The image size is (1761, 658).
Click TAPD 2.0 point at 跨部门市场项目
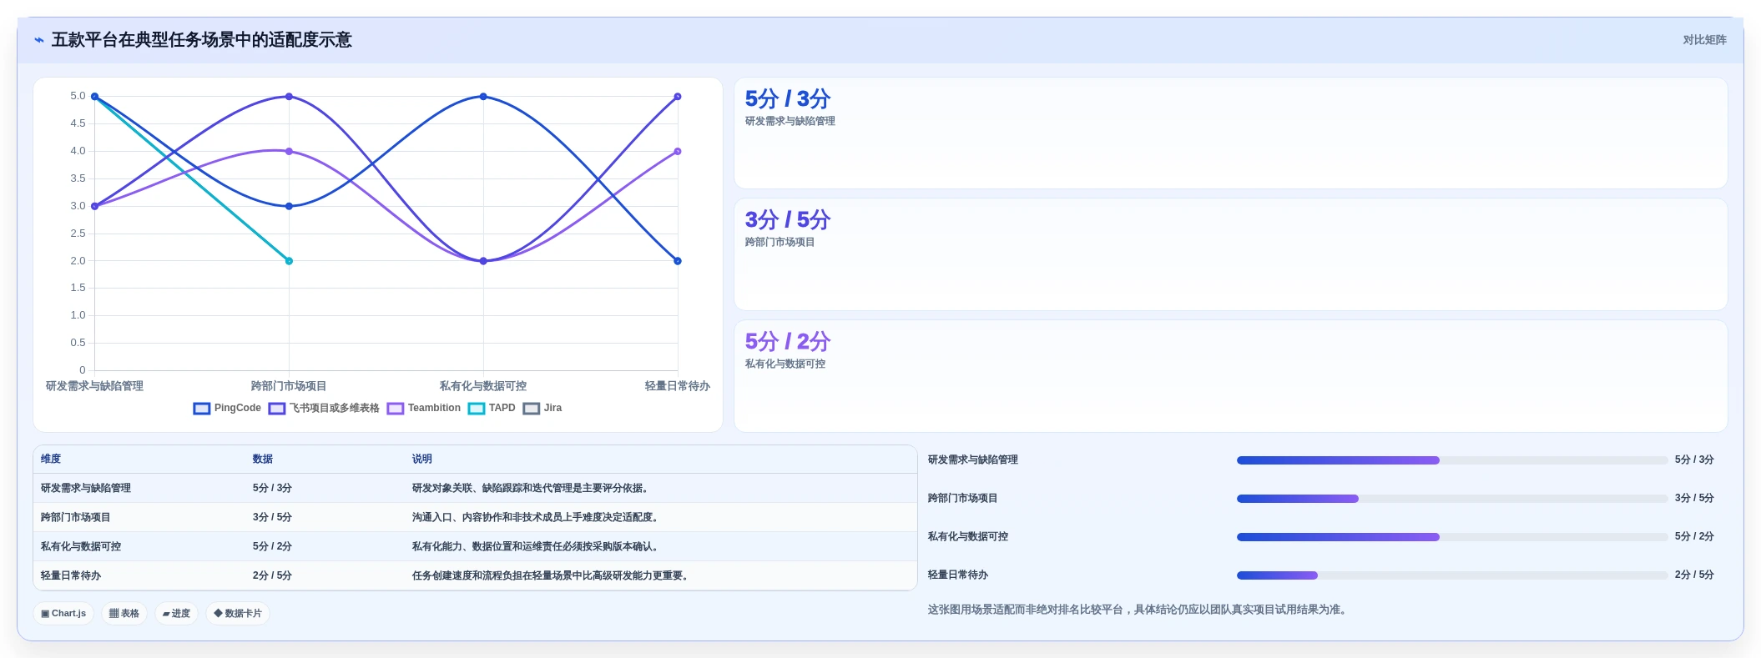tap(289, 261)
